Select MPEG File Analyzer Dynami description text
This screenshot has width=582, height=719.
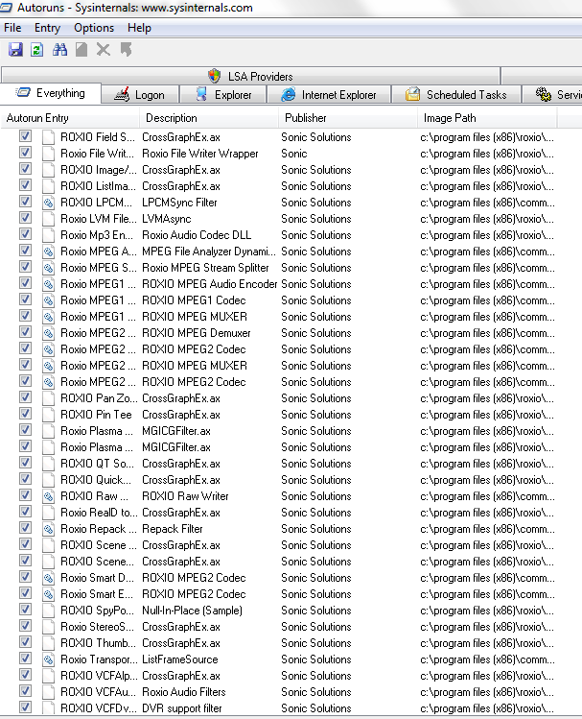click(209, 252)
